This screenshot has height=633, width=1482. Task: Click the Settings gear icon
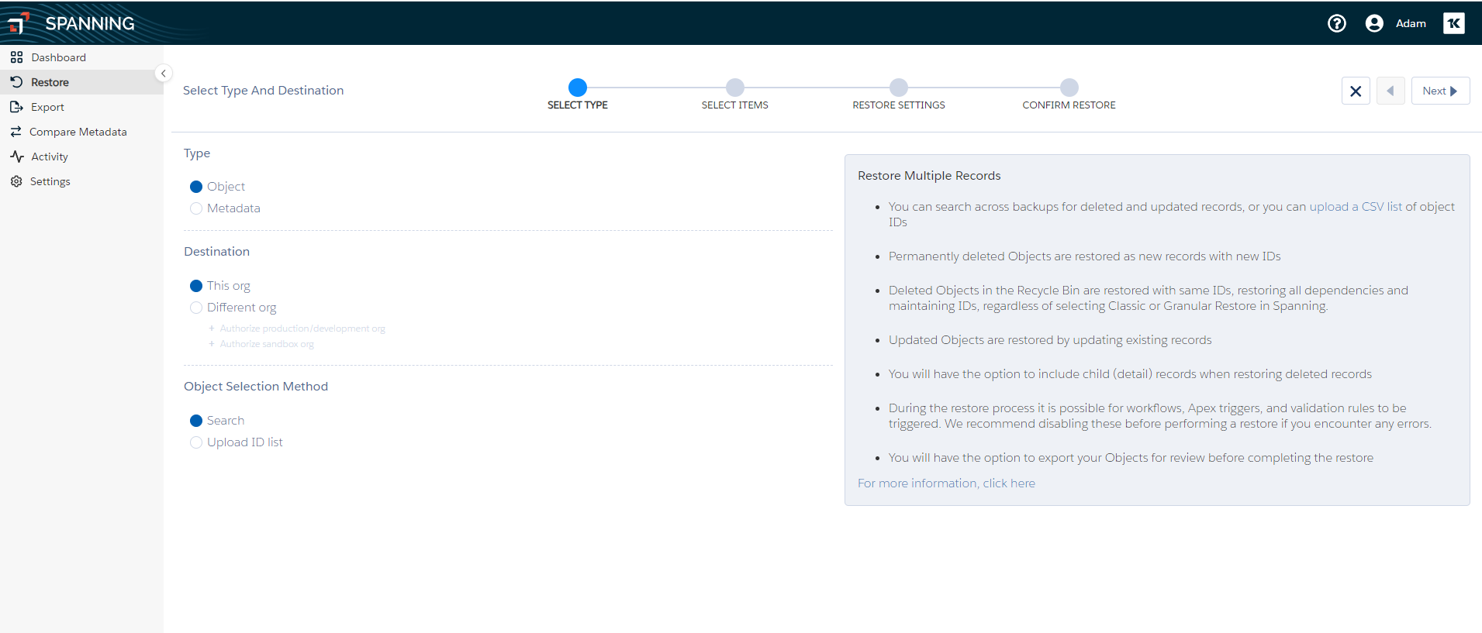16,181
